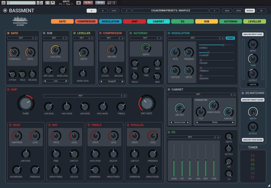Toggle the MODULATION module power button
The image size is (271, 188).
(x=169, y=33)
